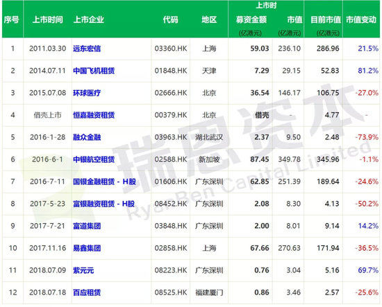
Task: Click 国银金融租赁 - H股 link
Action: click(x=104, y=182)
